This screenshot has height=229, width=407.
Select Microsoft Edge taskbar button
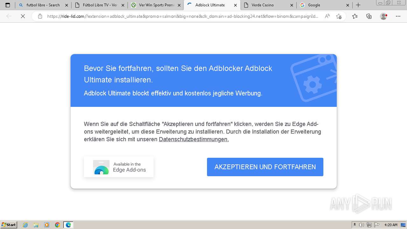click(68, 225)
